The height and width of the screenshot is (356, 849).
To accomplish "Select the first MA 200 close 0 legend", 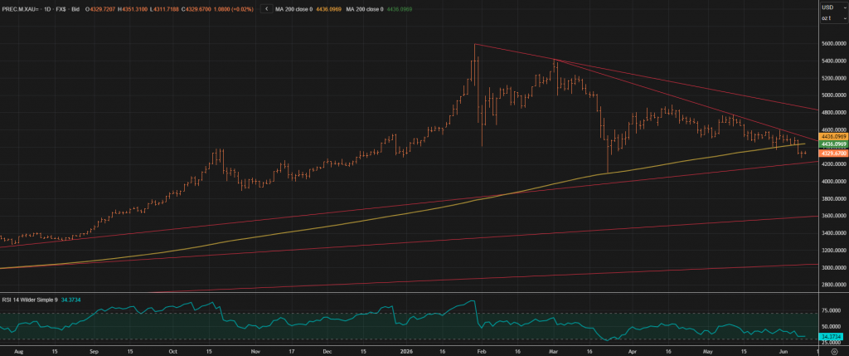I will click(x=294, y=9).
